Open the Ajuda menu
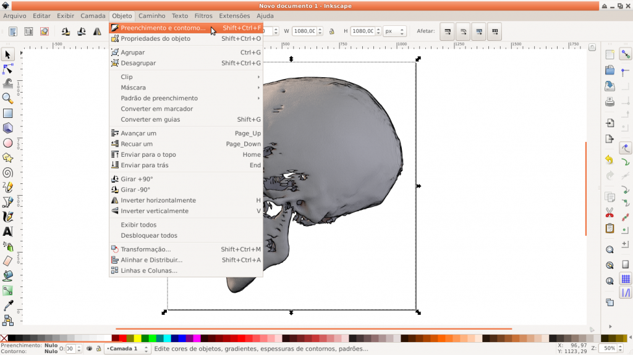 click(265, 15)
